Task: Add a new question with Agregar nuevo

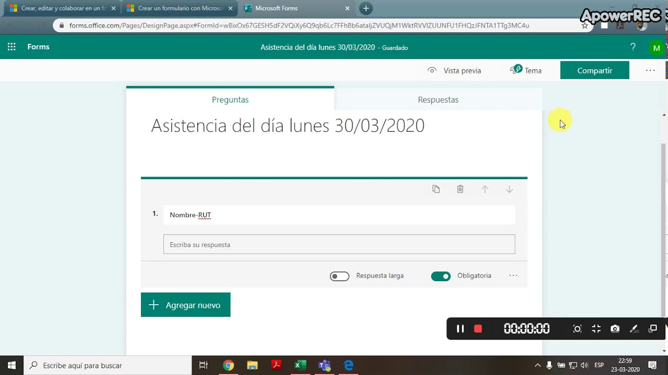Action: (185, 305)
